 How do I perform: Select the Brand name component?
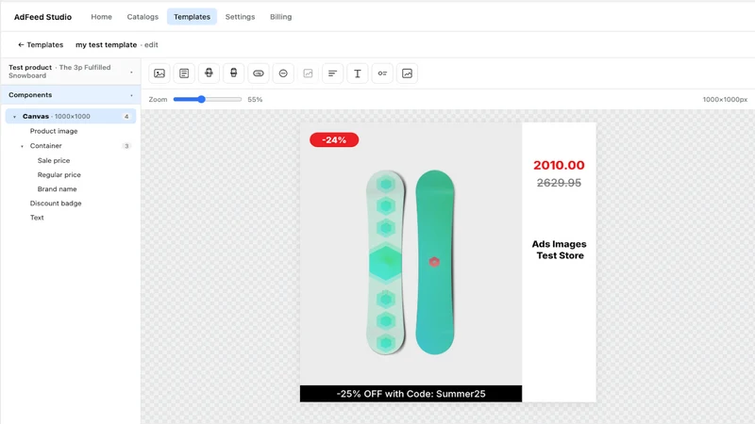click(x=57, y=189)
